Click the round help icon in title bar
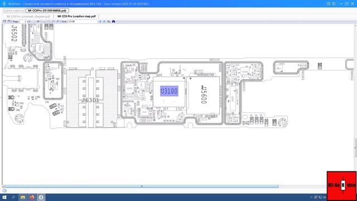Viewport: 357px width, 201px height. pyautogui.click(x=334, y=4)
